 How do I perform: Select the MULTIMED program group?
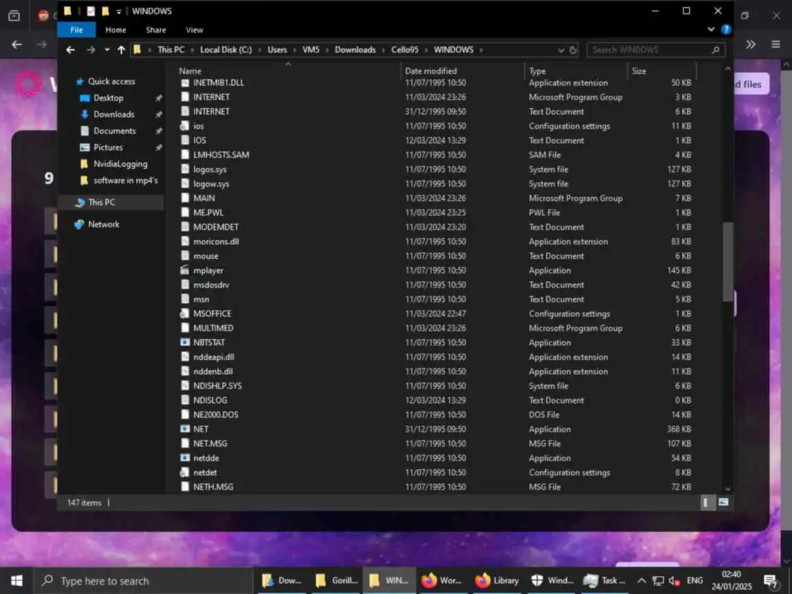click(x=213, y=329)
